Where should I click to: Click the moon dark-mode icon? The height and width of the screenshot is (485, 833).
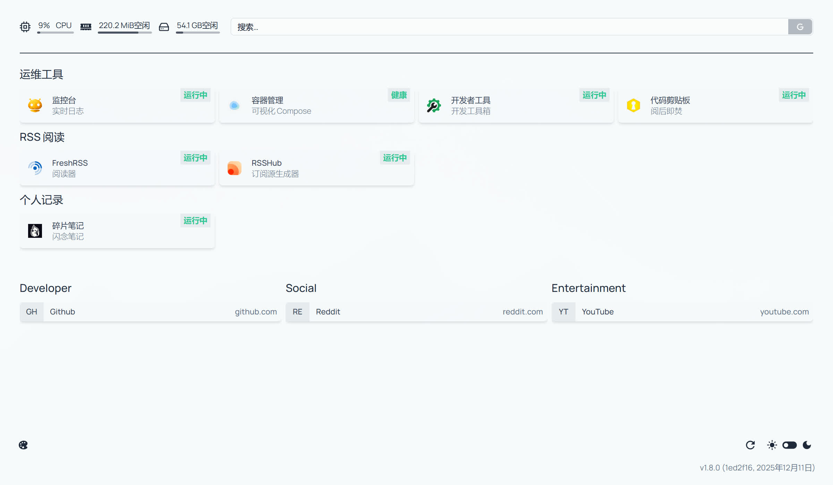[807, 445]
